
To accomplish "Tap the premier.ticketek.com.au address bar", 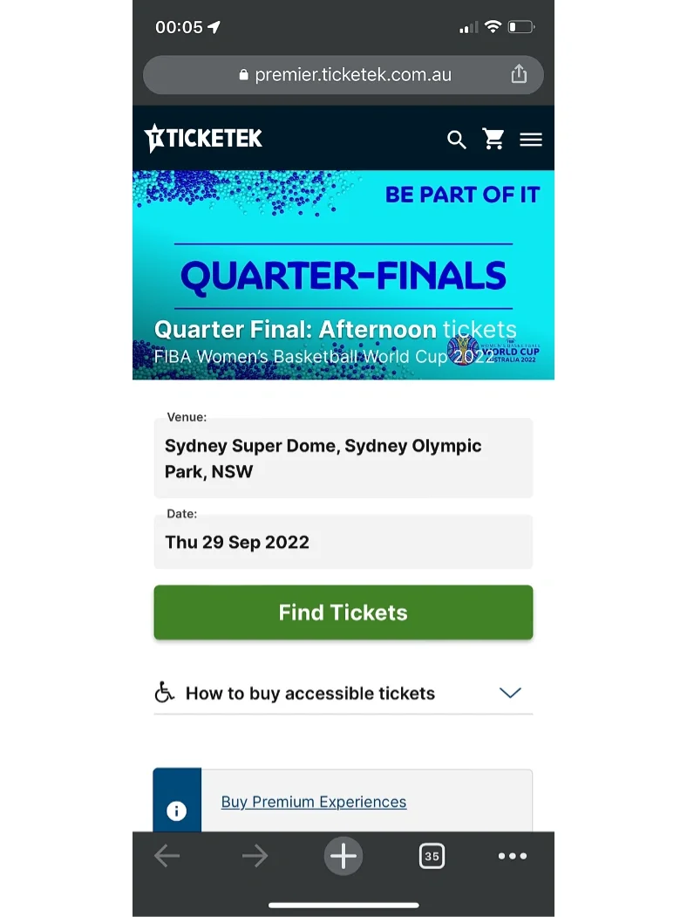I will [x=344, y=75].
